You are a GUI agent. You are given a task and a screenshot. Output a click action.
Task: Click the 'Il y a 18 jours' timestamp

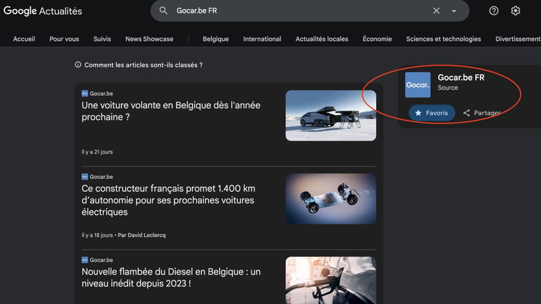tap(97, 235)
